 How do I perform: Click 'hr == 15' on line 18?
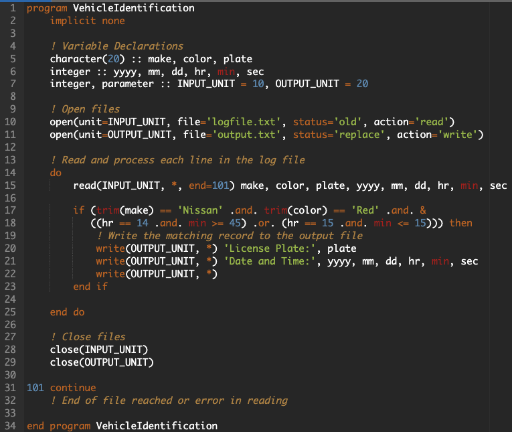[x=311, y=223]
